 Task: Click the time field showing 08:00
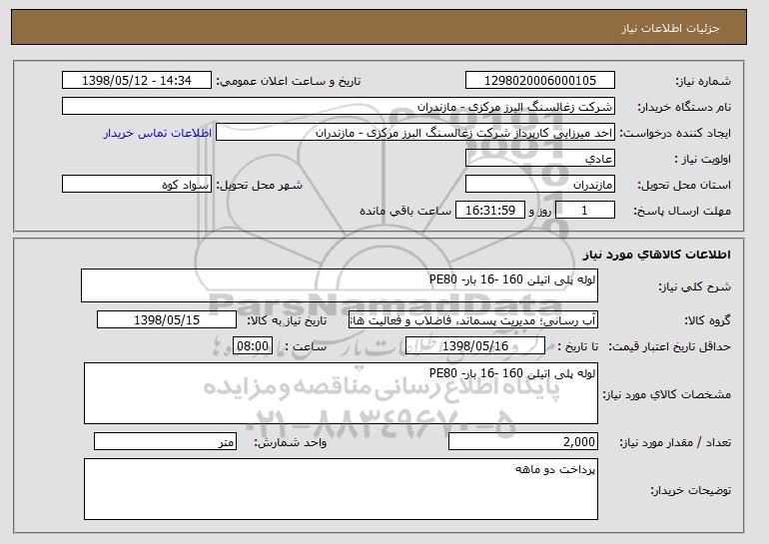click(x=253, y=346)
